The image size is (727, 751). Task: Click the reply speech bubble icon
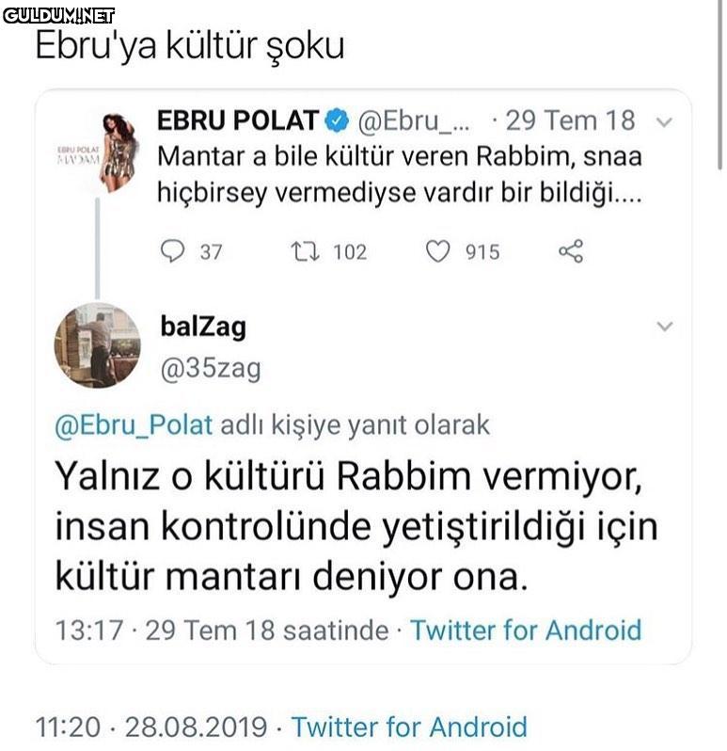pos(175,251)
